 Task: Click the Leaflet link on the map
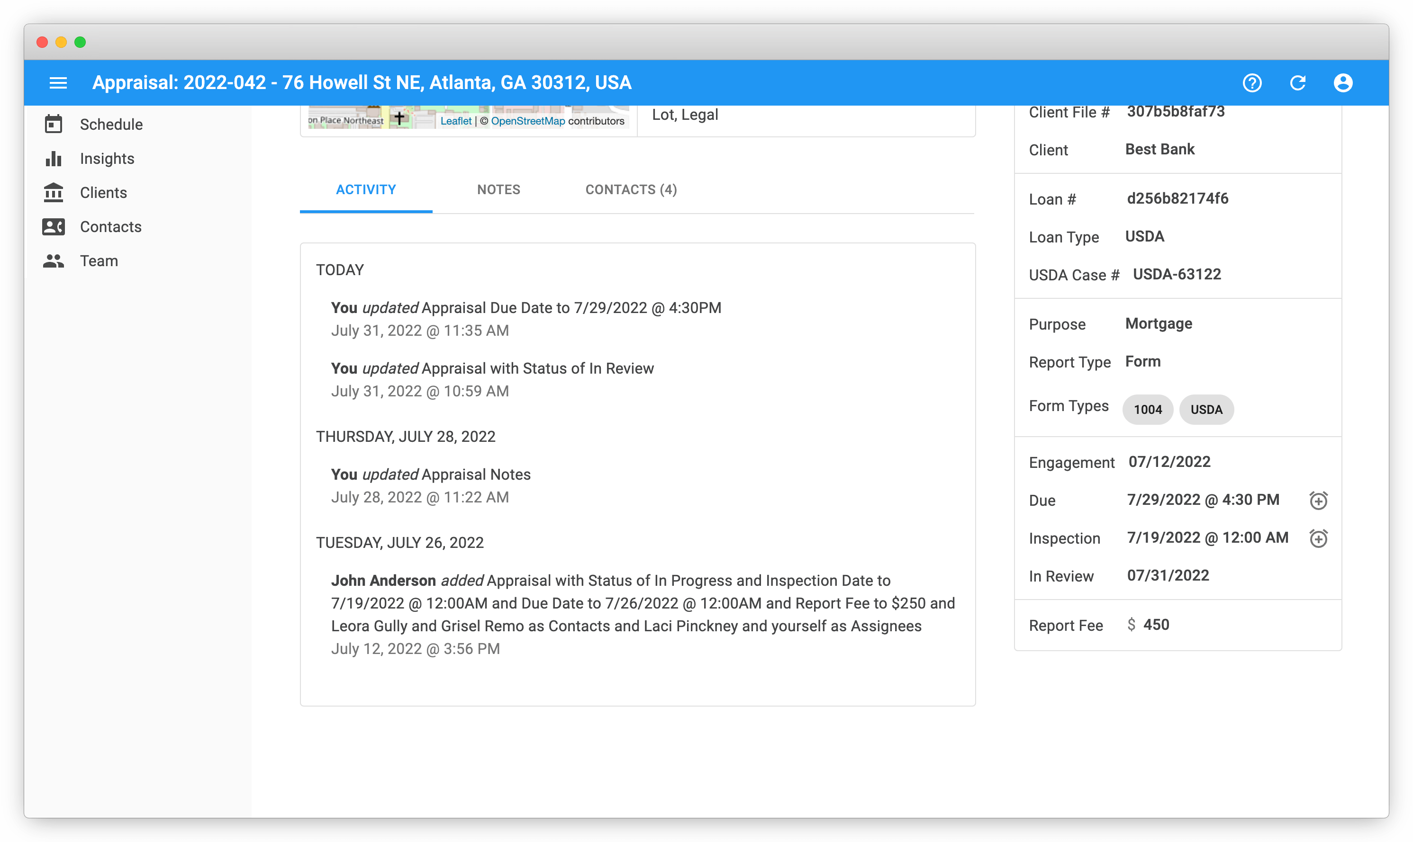[456, 120]
